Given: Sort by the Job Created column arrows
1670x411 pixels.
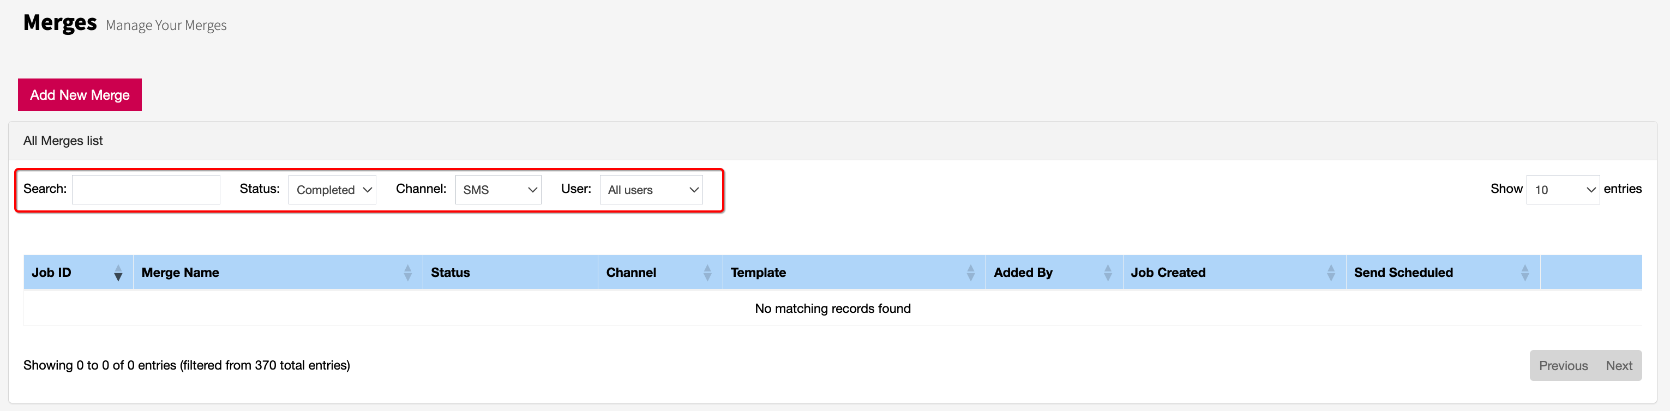Looking at the screenshot, I should (1330, 272).
